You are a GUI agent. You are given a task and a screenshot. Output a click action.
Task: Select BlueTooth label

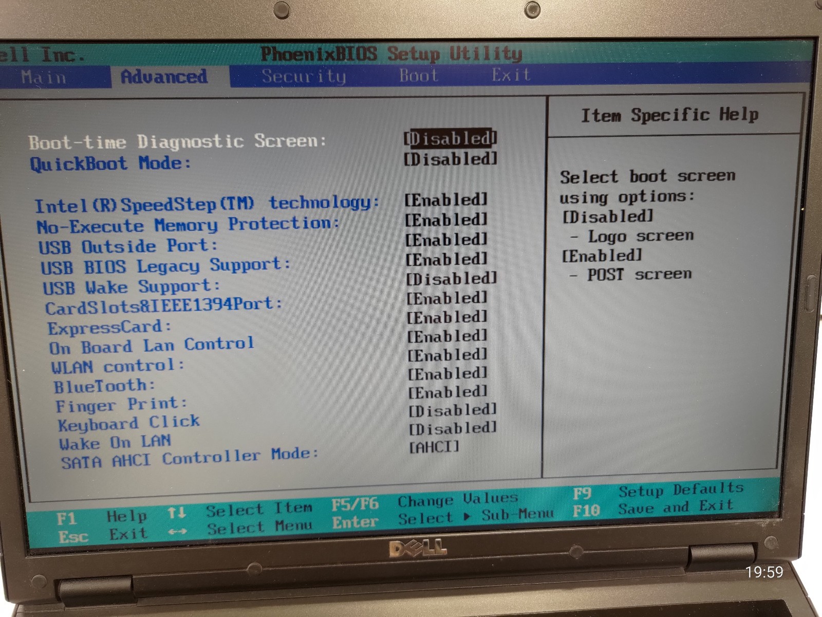[104, 386]
